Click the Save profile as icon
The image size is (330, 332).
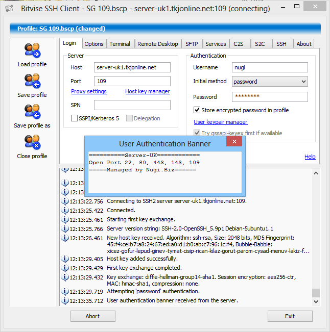pyautogui.click(x=32, y=112)
